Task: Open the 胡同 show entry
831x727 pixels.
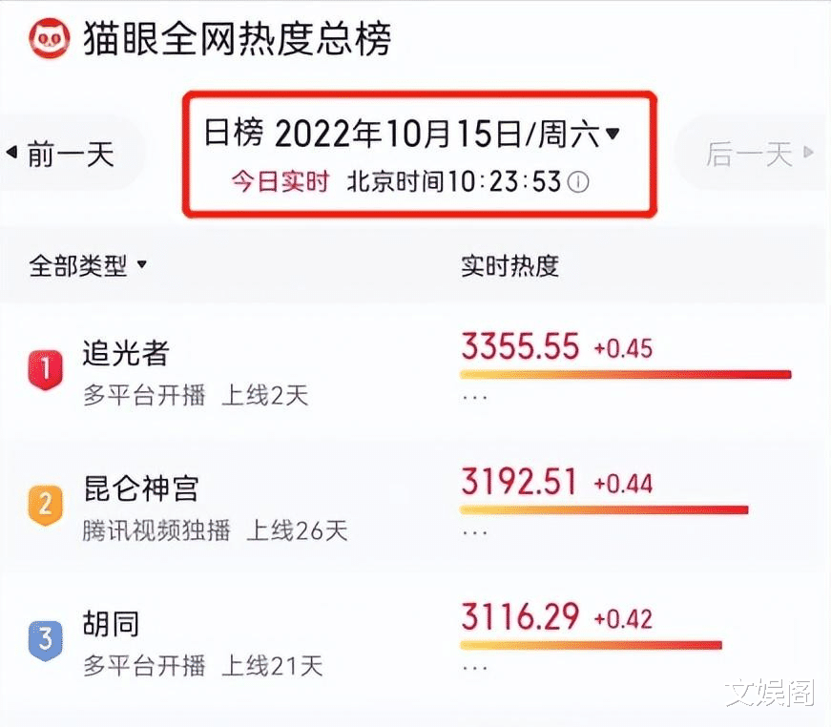Action: pyautogui.click(x=112, y=624)
